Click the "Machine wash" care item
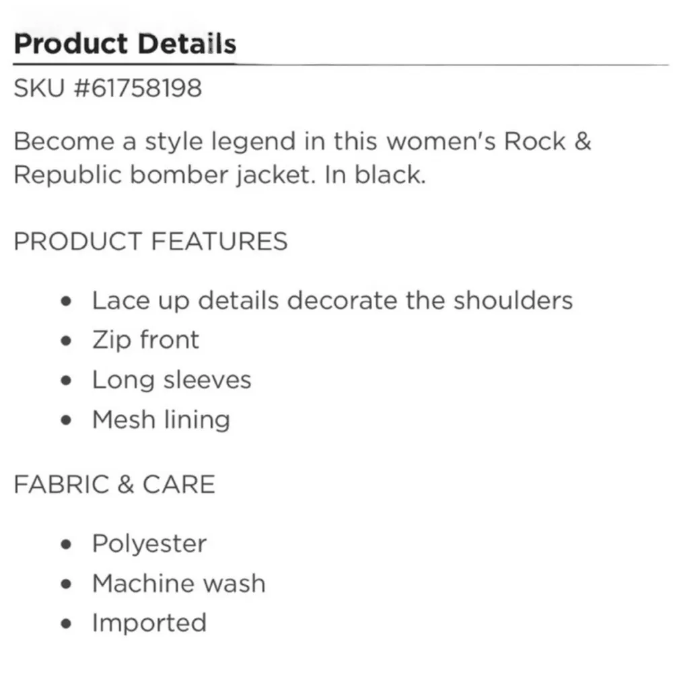This screenshot has width=673, height=673. [x=178, y=583]
